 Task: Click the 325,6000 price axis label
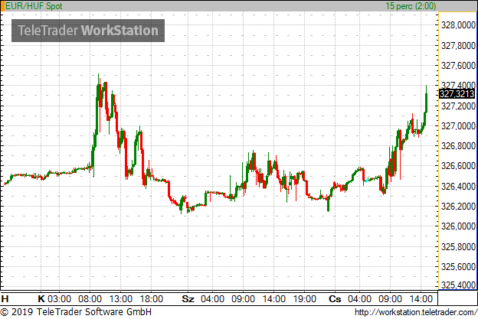pyautogui.click(x=458, y=267)
